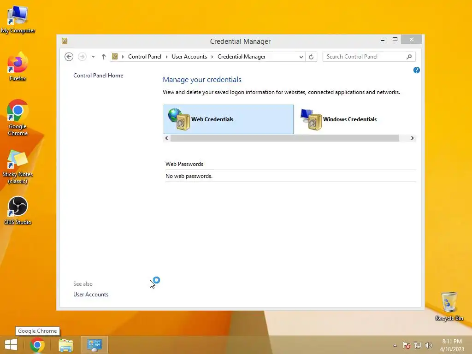
Task: Open My Computer desktop icon
Action: [x=18, y=19]
